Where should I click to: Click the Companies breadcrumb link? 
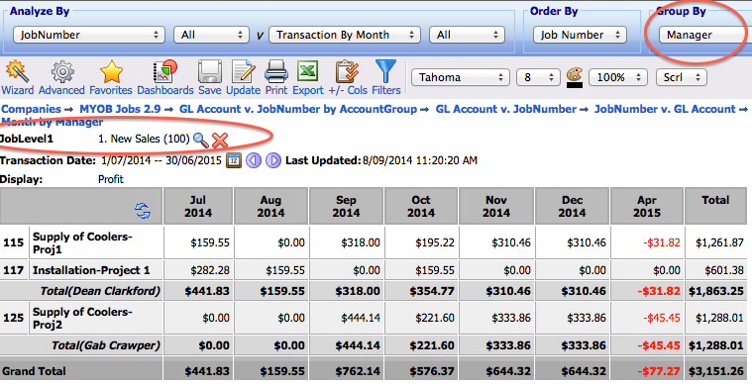31,109
